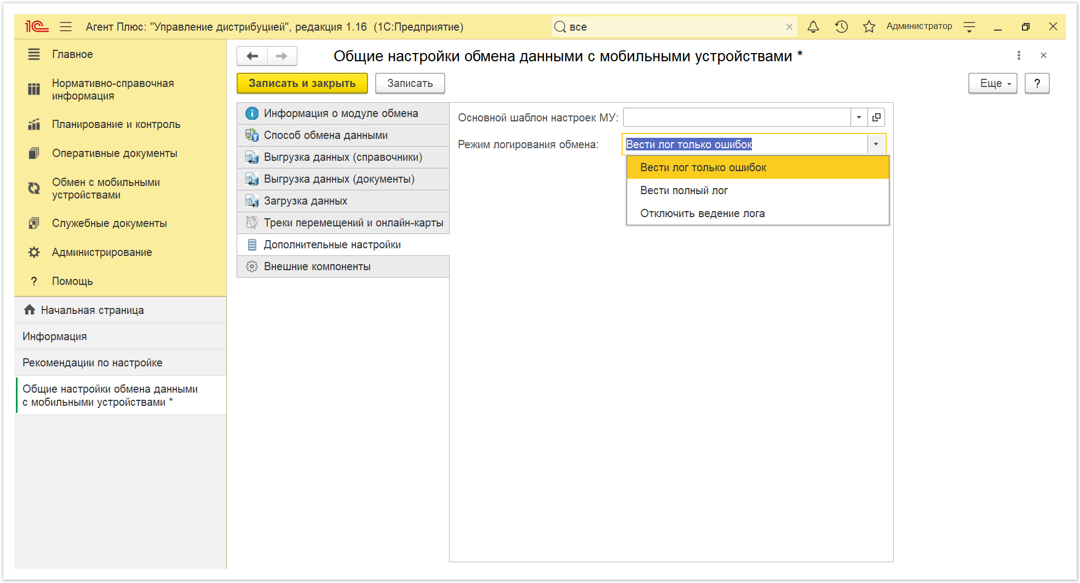The height and width of the screenshot is (583, 1080).
Task: Go forward with right arrow button
Action: point(282,56)
